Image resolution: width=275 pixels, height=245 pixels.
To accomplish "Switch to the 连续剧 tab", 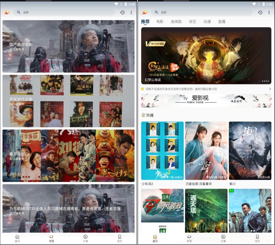I will coord(176,22).
